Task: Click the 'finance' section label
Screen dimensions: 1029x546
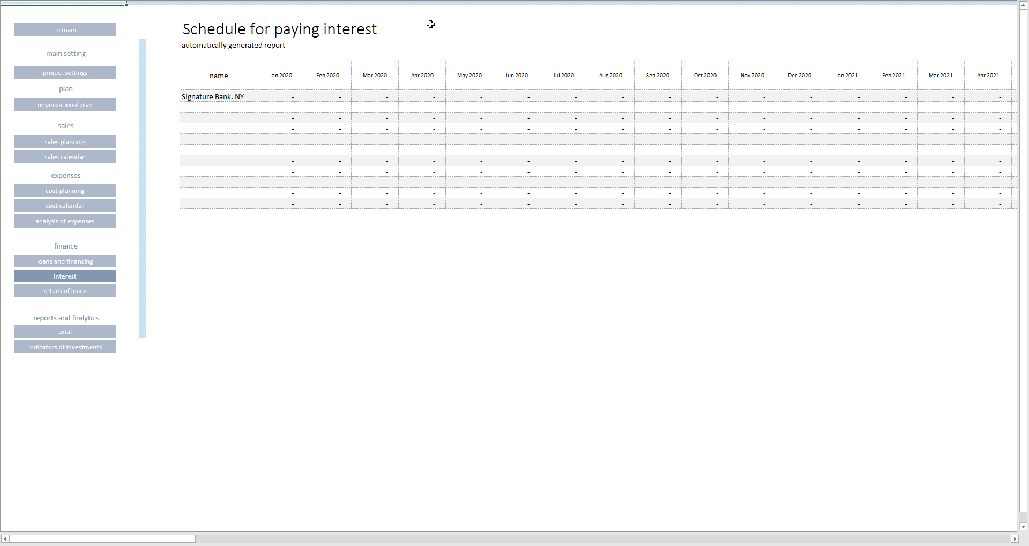Action: click(66, 246)
